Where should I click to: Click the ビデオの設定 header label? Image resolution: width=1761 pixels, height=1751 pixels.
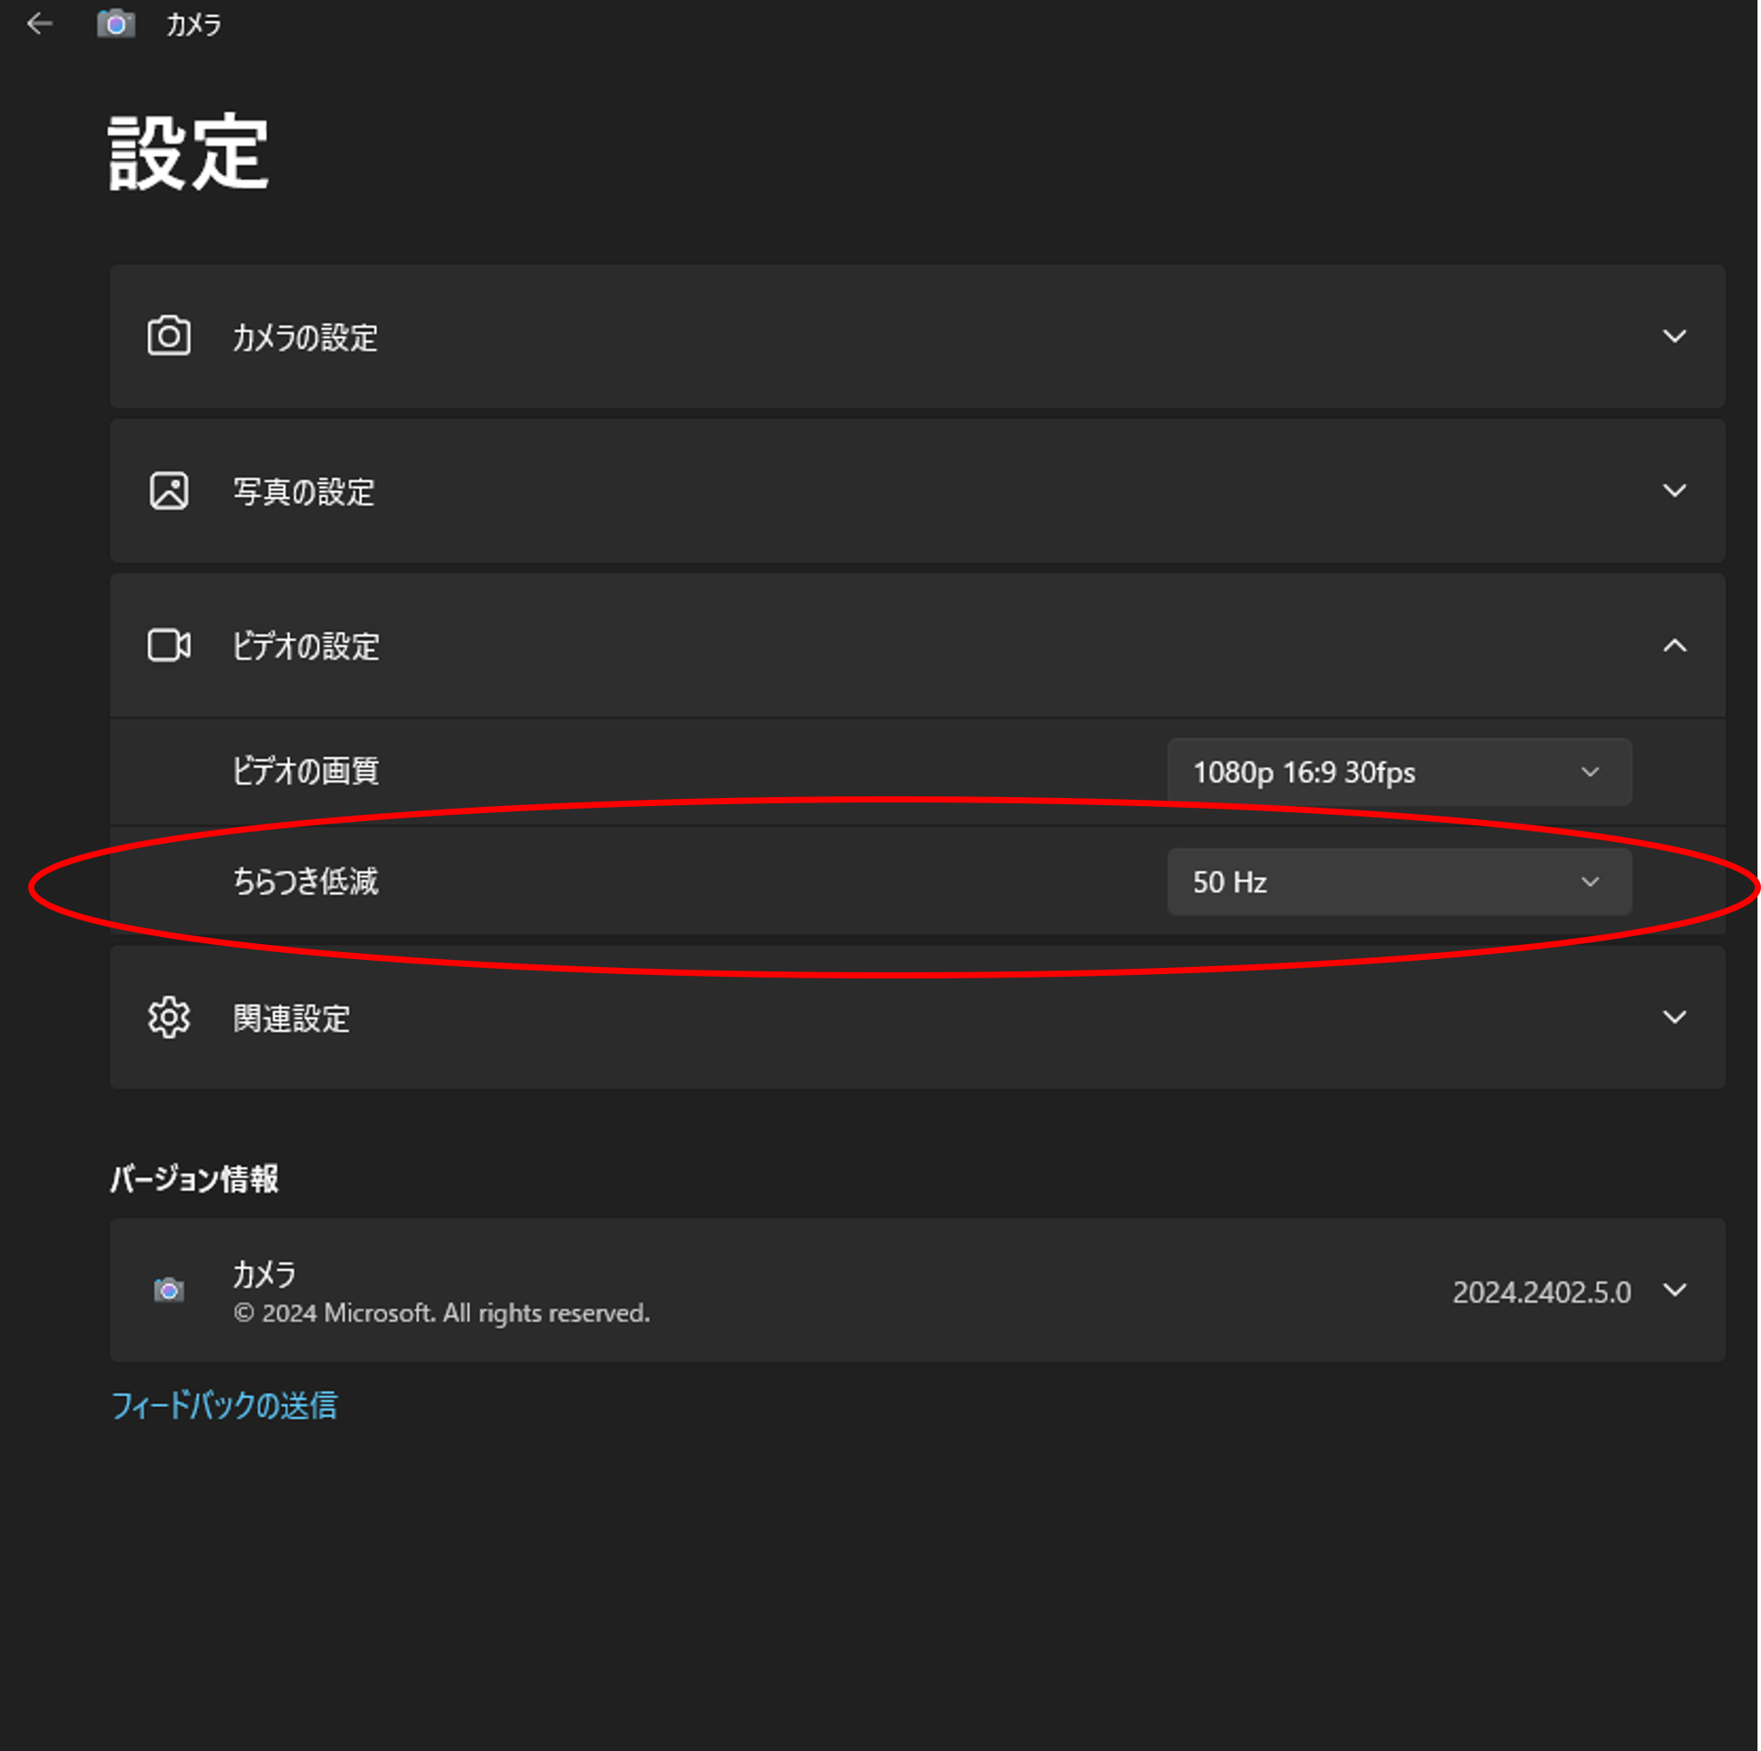tap(305, 646)
